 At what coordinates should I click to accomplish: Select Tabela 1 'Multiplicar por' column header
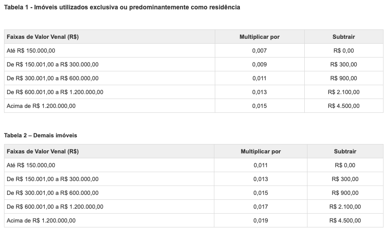click(260, 37)
